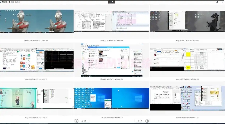Go to previous page with left arrow icon
The width and height of the screenshot is (225, 124).
77,121
